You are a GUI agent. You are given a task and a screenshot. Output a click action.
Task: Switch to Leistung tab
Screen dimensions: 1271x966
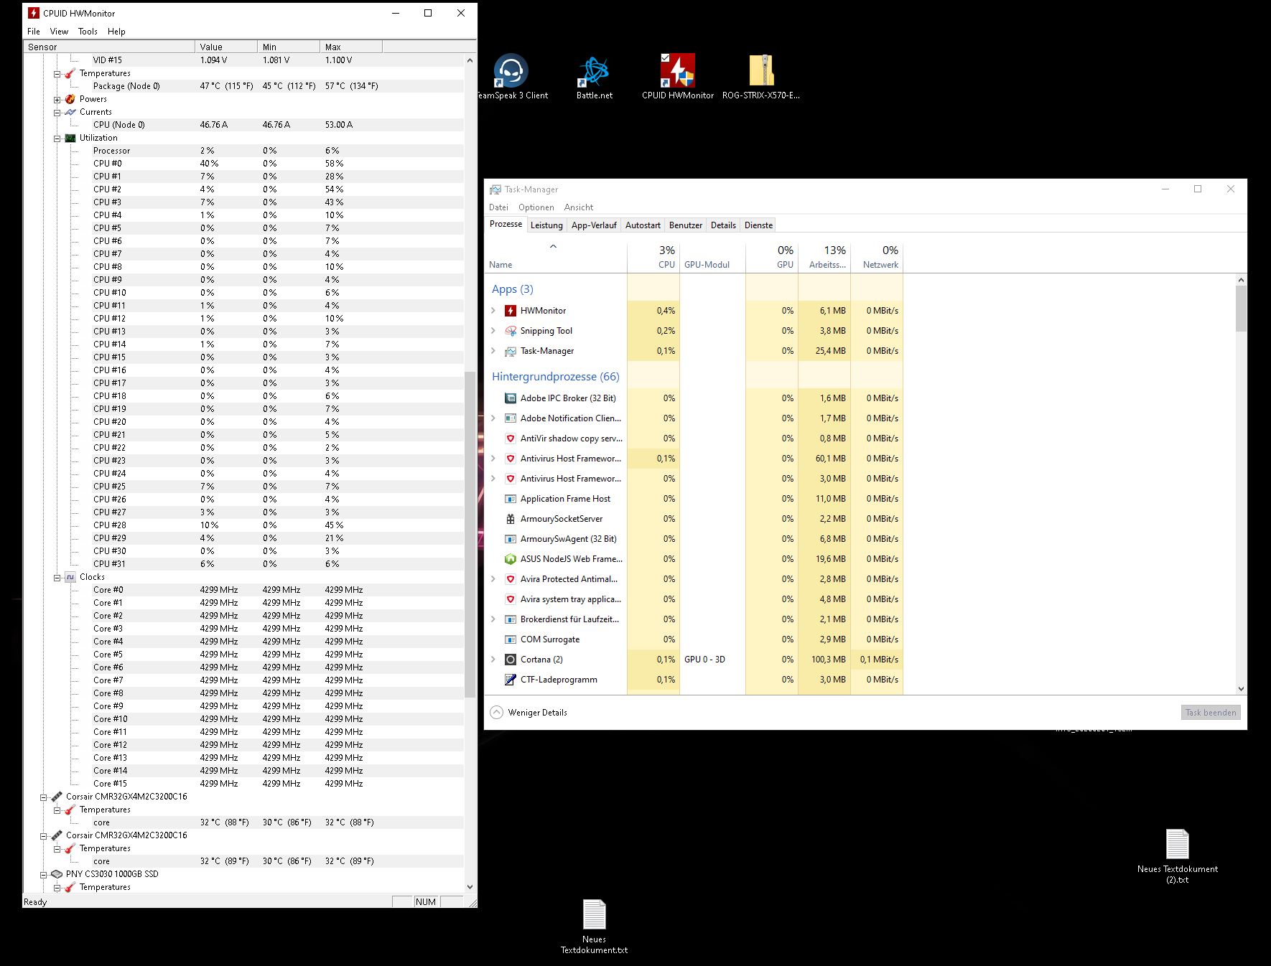pos(546,225)
